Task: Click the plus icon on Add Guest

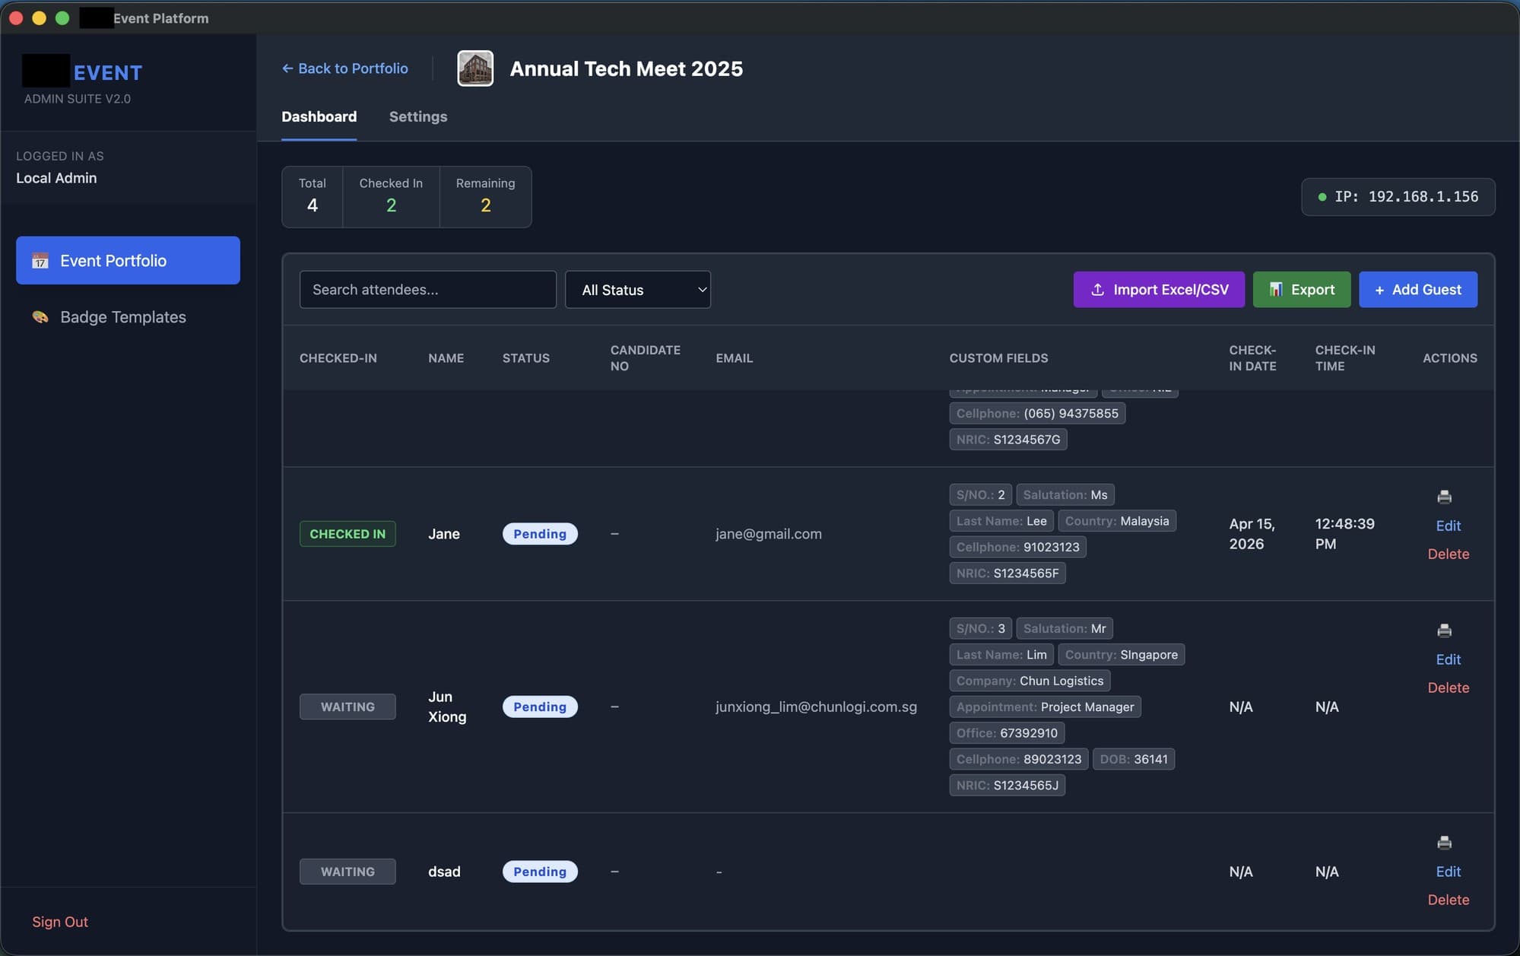Action: click(x=1379, y=290)
